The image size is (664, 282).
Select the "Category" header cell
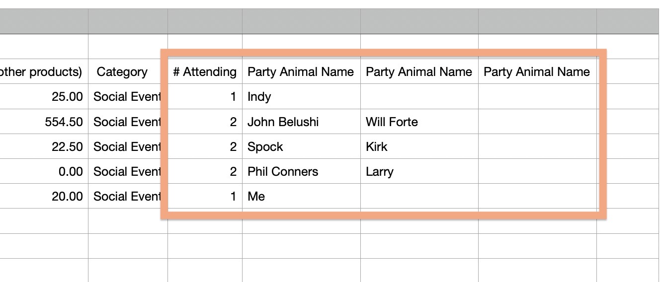pos(122,72)
